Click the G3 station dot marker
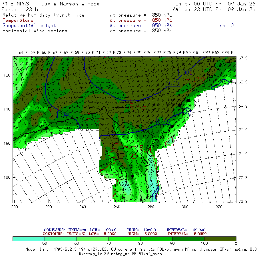This screenshot has width=257, height=257. (x=132, y=176)
